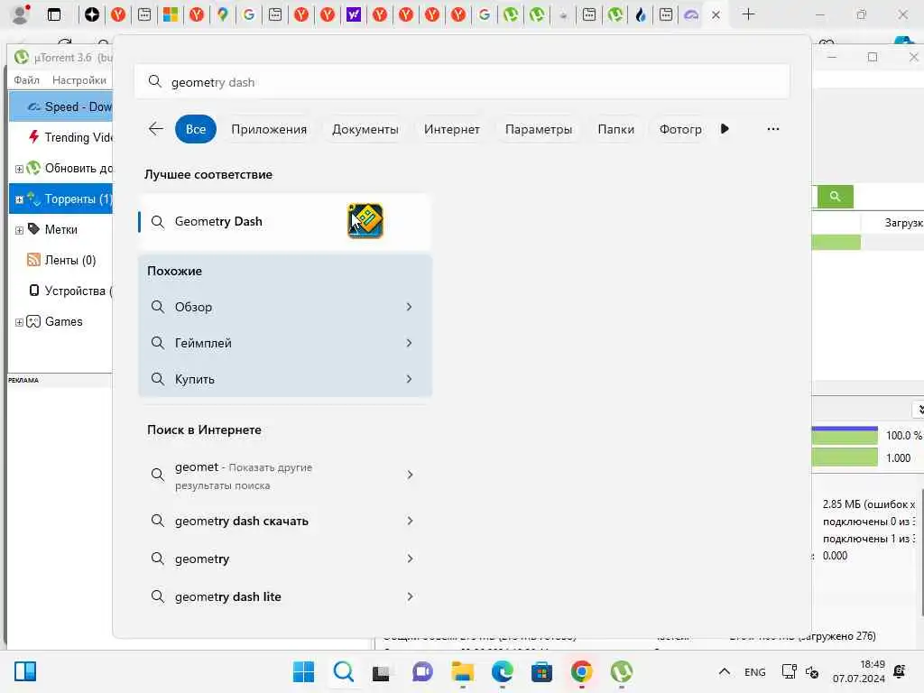Switch to the purple Yahoo browser tab
This screenshot has height=693, width=924.
[x=354, y=14]
